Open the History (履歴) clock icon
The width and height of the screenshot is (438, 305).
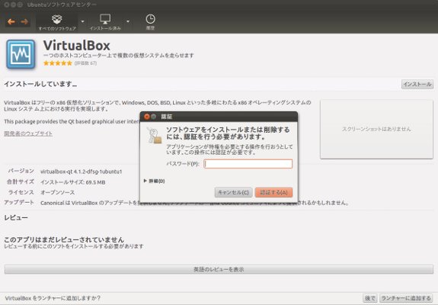(150, 22)
